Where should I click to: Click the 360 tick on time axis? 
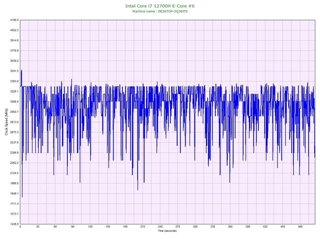click(230, 227)
